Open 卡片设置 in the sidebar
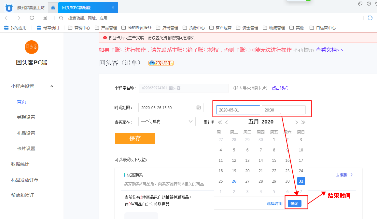The width and height of the screenshot is (377, 219). pyautogui.click(x=26, y=148)
